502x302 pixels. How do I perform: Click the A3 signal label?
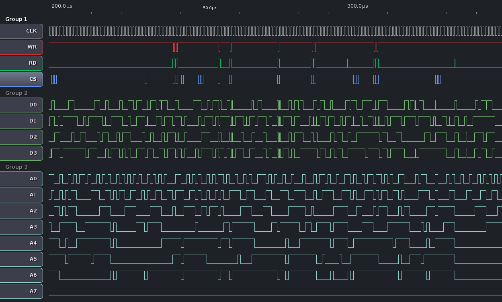point(21,227)
